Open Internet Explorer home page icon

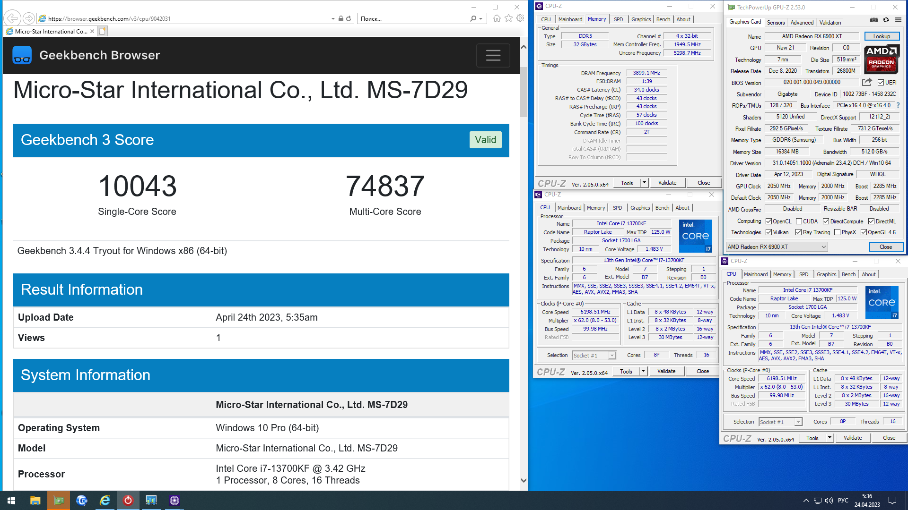[497, 18]
